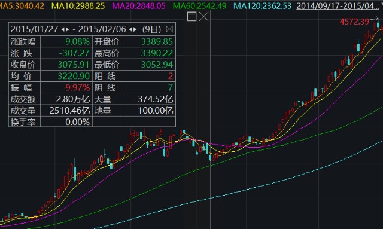Select the MA60 indicator label
This screenshot has width=383, height=229.
(x=199, y=6)
